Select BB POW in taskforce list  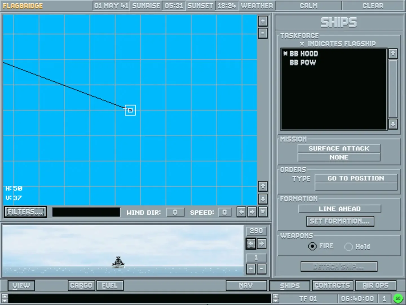303,63
